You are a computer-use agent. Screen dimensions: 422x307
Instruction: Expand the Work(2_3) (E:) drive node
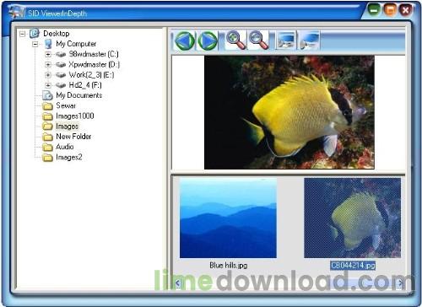(x=48, y=75)
